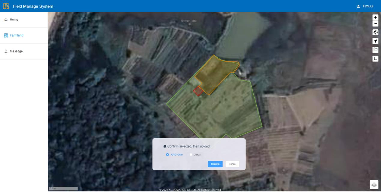This screenshot has height=192, width=381.
Task: Open the folder icon on map toolbar
Action: tap(375, 49)
